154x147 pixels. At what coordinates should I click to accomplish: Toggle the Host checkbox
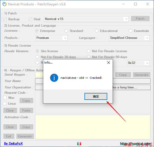30,19
